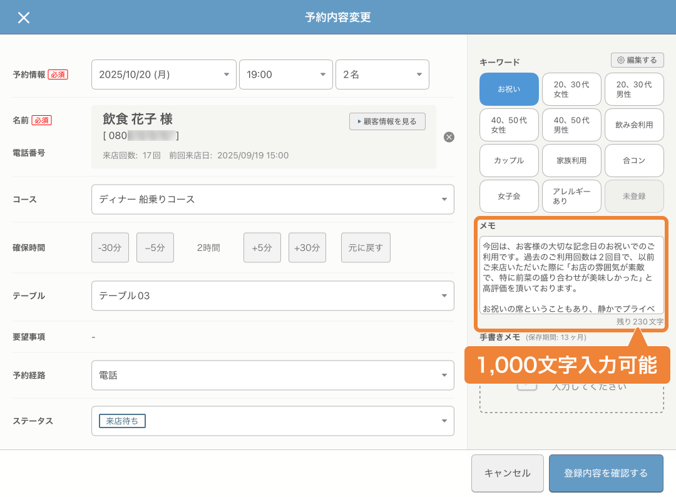Enable the カップル keyword tag
The height and width of the screenshot is (497, 676).
pyautogui.click(x=508, y=160)
